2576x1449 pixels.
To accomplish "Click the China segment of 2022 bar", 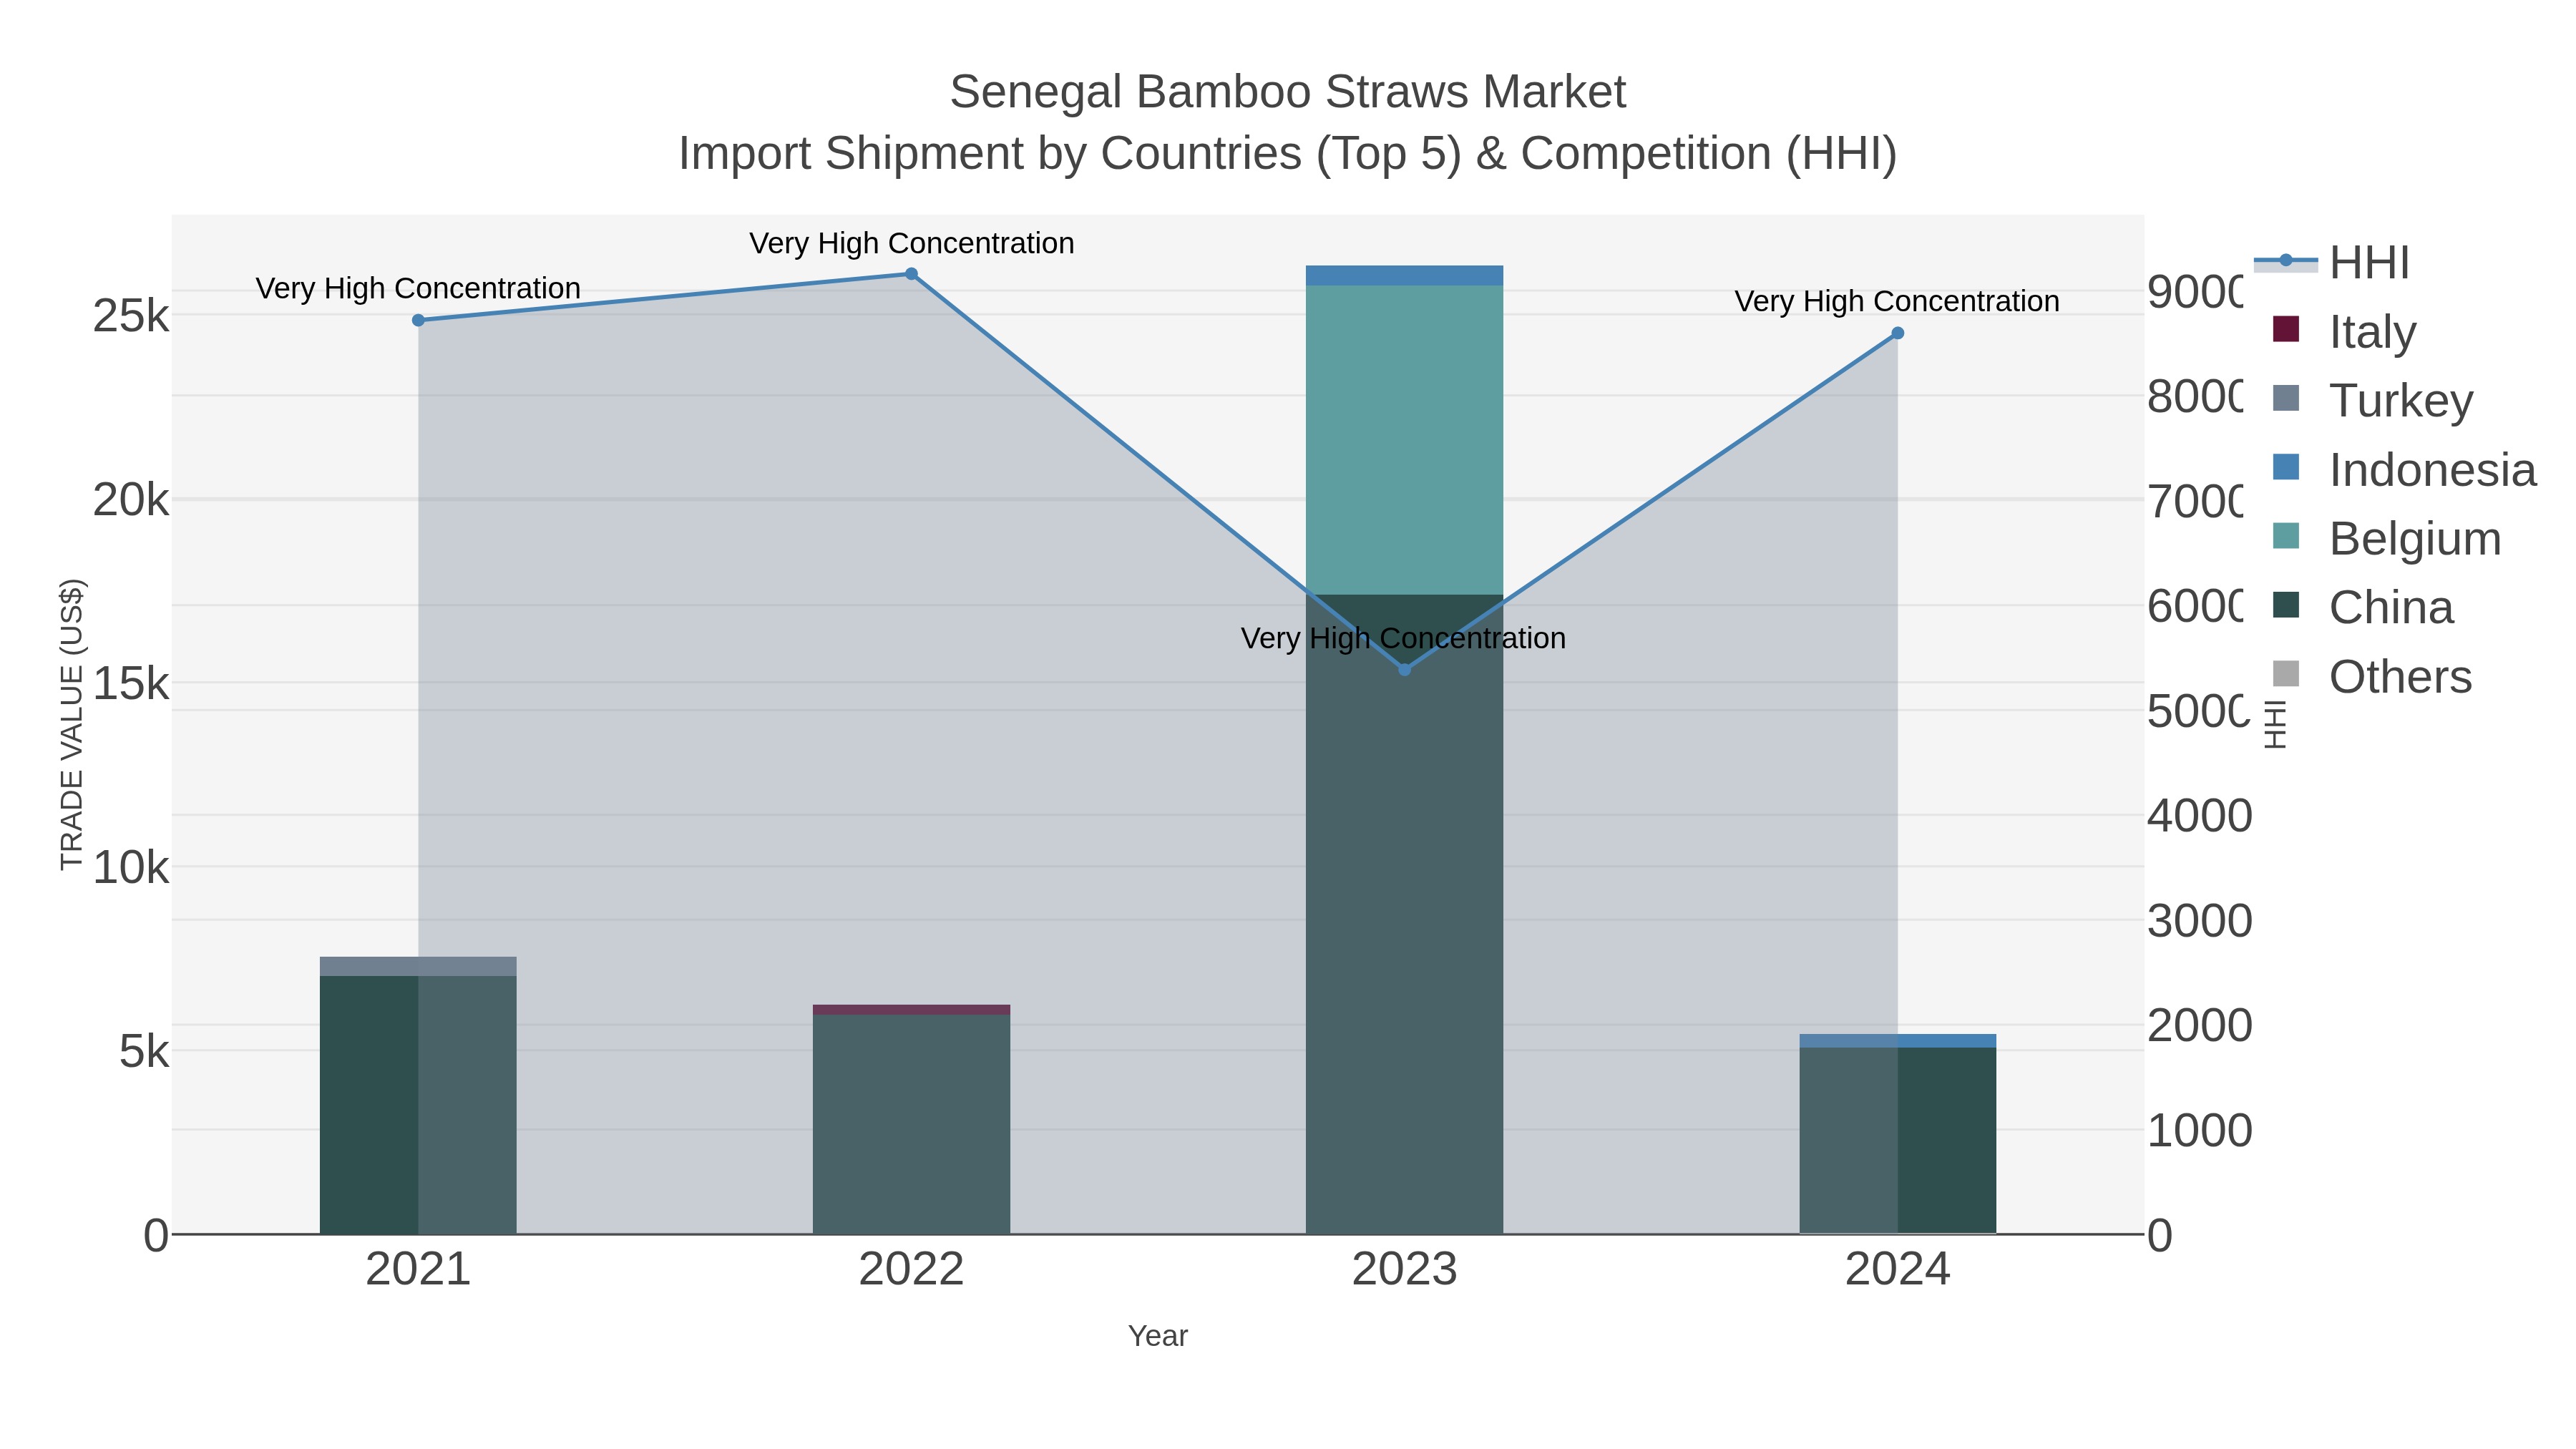I will (911, 1124).
